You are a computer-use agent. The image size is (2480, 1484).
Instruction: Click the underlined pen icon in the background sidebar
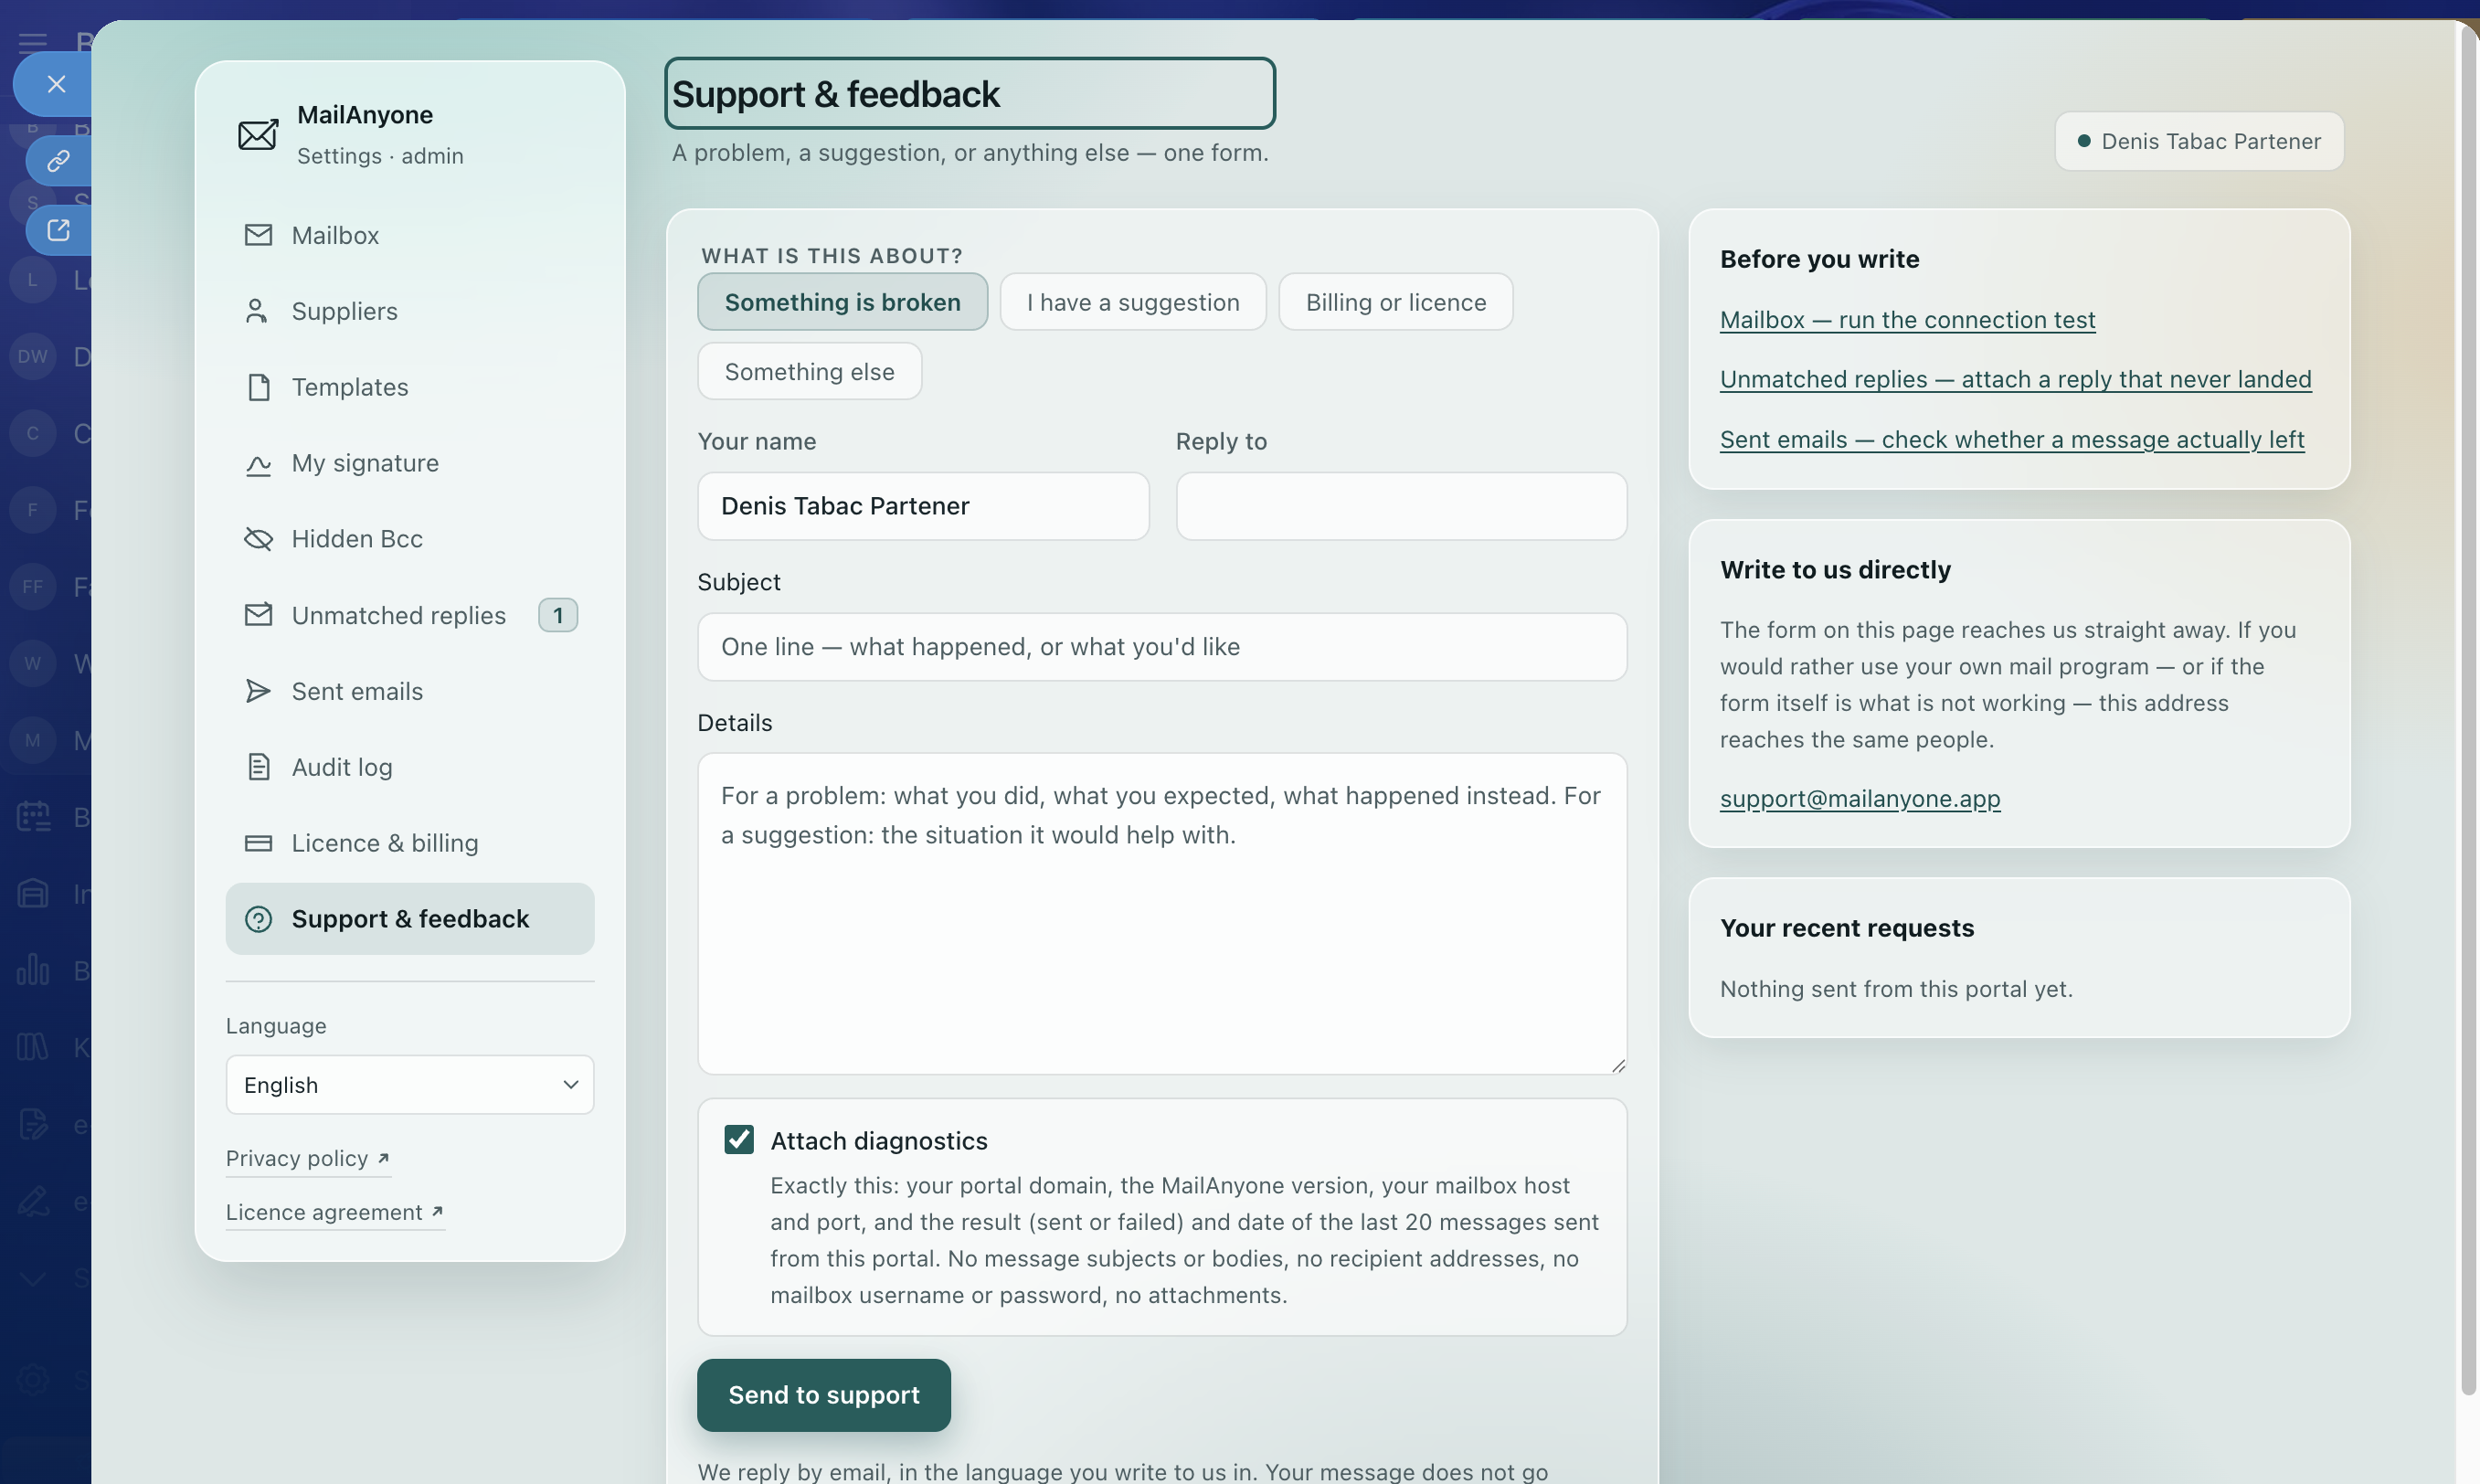[x=33, y=1201]
